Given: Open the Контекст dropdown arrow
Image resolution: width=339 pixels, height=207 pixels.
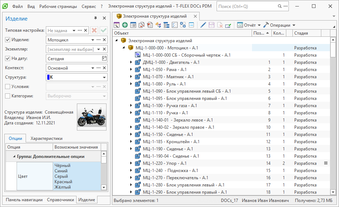Looking at the screenshot, I should tap(93, 68).
